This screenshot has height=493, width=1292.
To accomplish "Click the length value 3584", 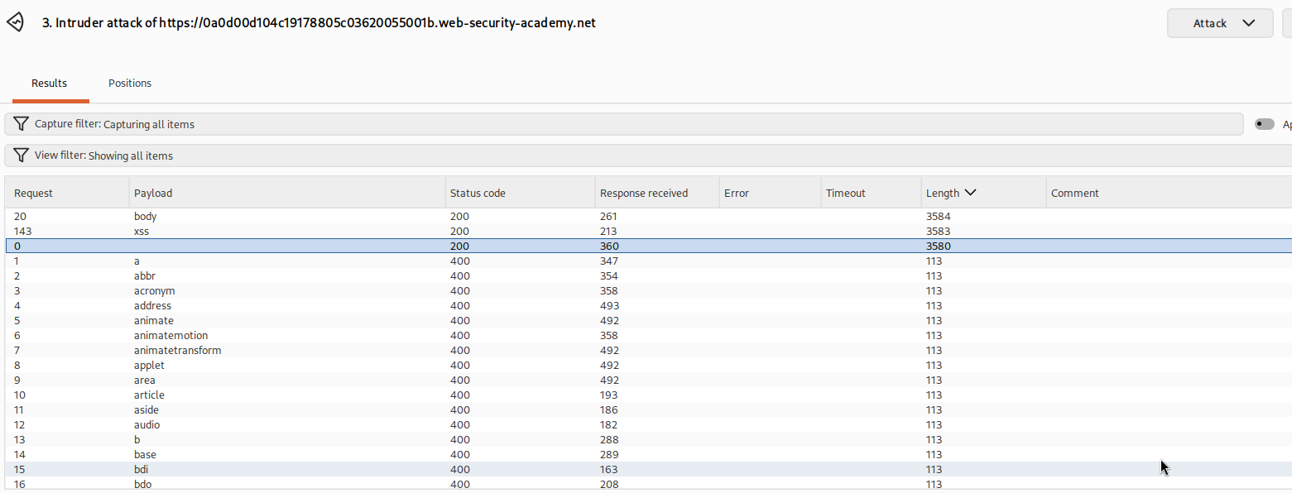I will (x=938, y=217).
